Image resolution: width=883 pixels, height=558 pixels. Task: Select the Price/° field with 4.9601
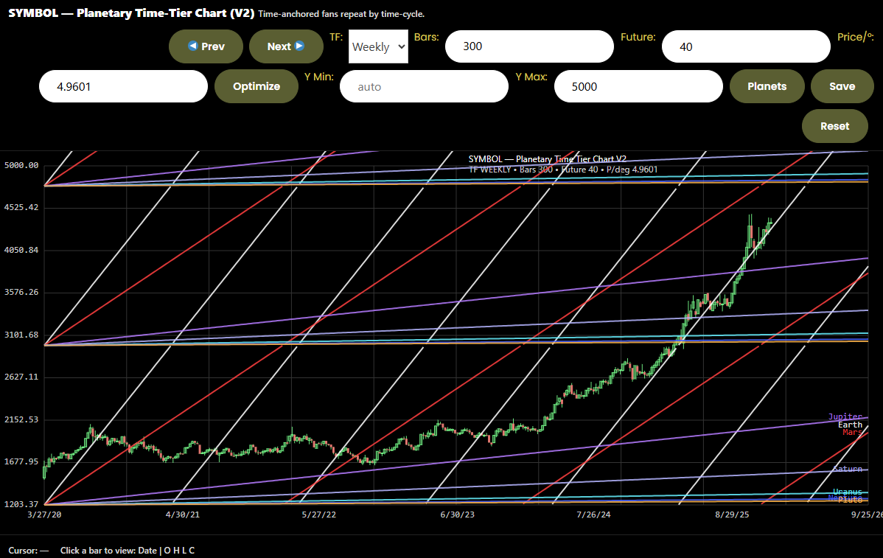(x=123, y=86)
